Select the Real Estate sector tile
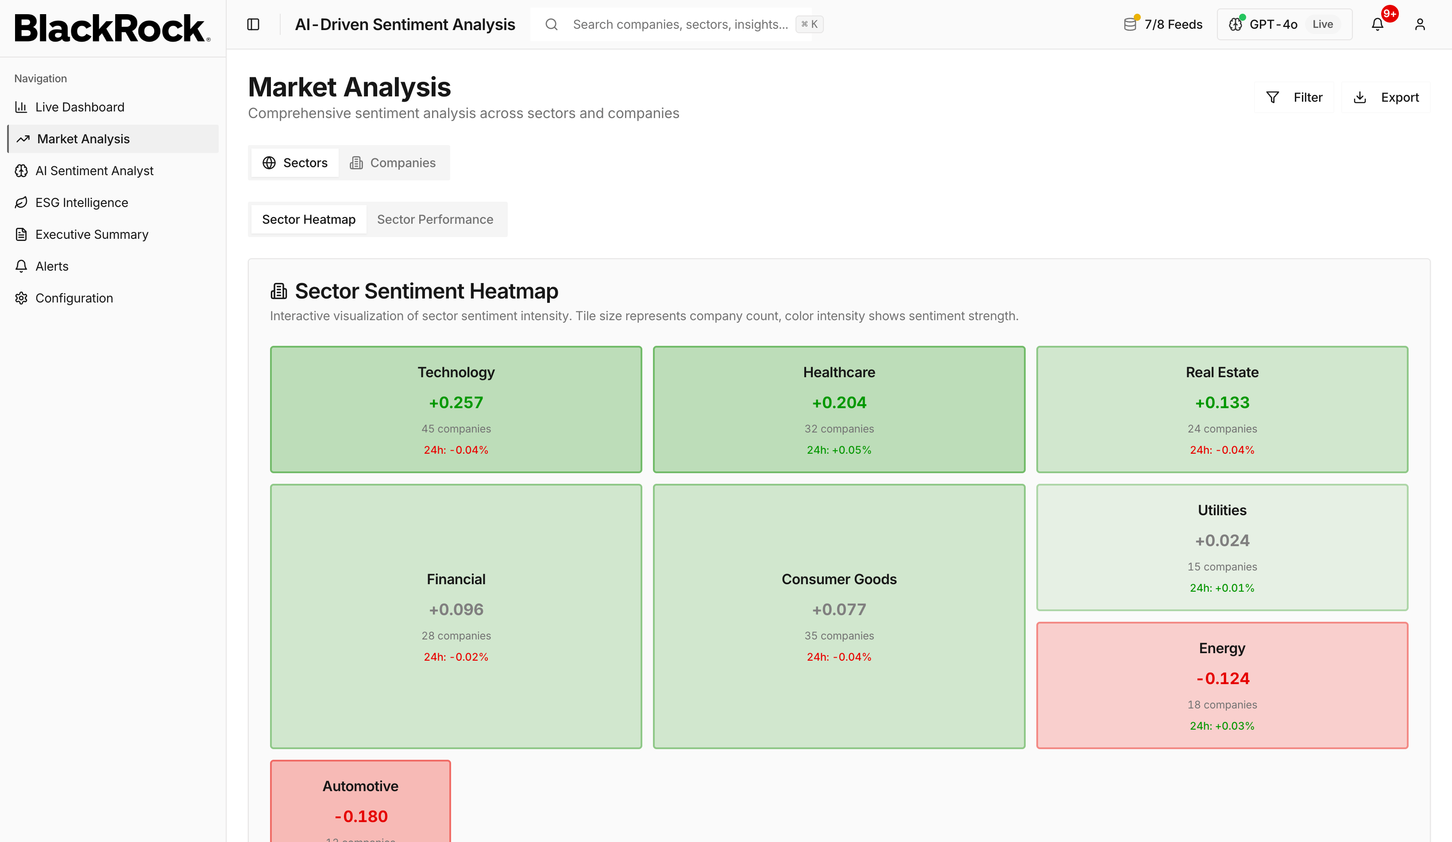 click(x=1222, y=409)
